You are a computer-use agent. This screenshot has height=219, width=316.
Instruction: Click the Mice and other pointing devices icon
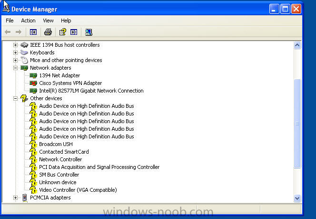coord(24,60)
